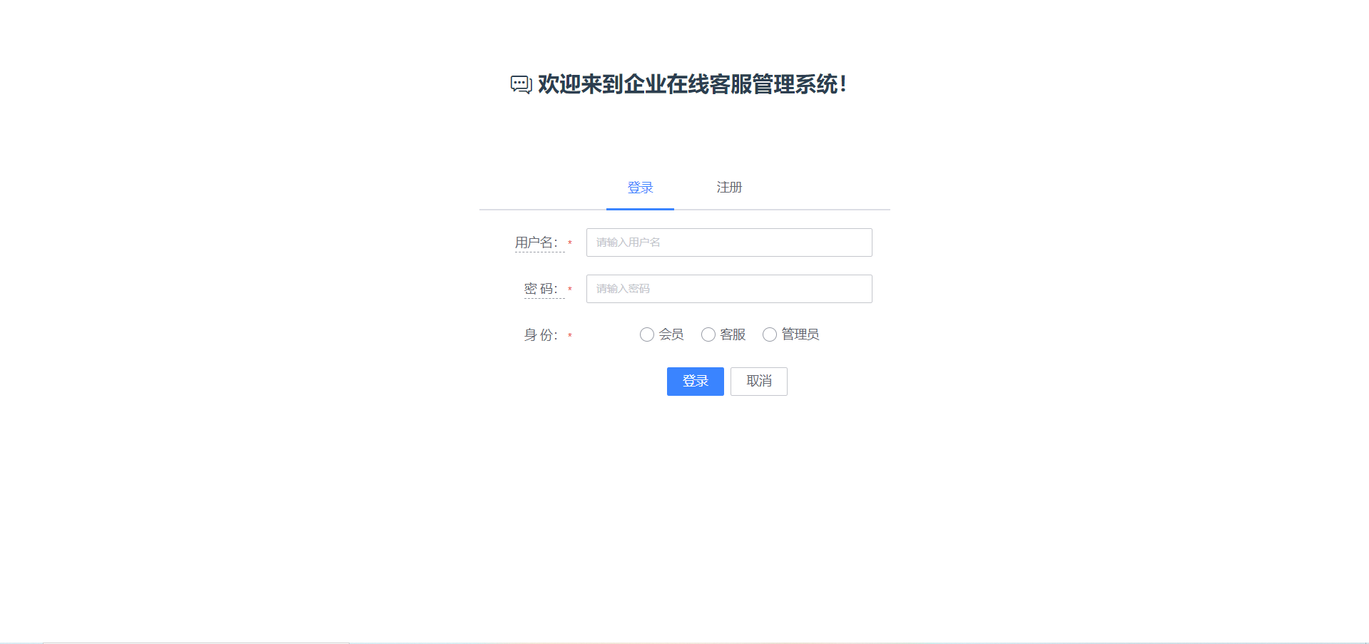
Task: Click the 管理员 option text label
Action: (x=800, y=334)
